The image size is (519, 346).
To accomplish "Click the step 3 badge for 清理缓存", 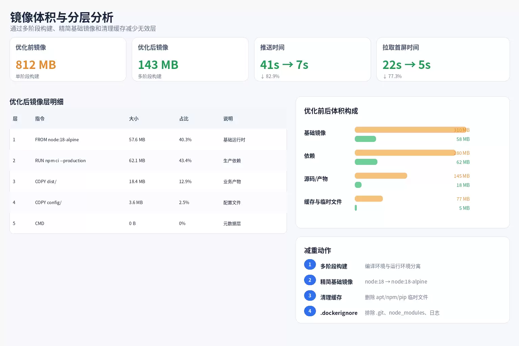I will [x=310, y=296].
